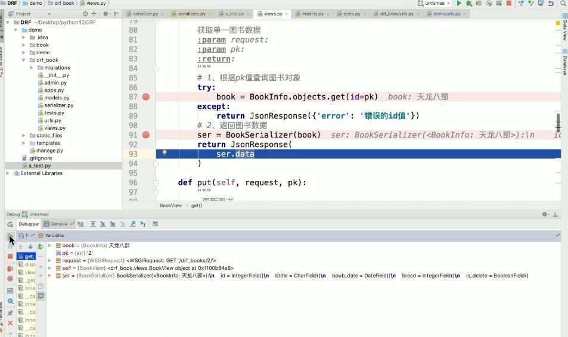The height and width of the screenshot is (337, 568).
Task: Open Project panel settings gear
Action: click(x=106, y=13)
